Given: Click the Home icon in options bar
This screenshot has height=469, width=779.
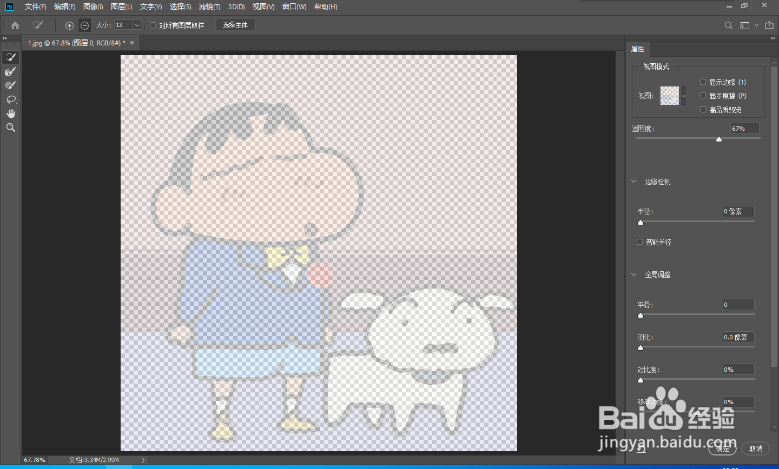Looking at the screenshot, I should (15, 25).
